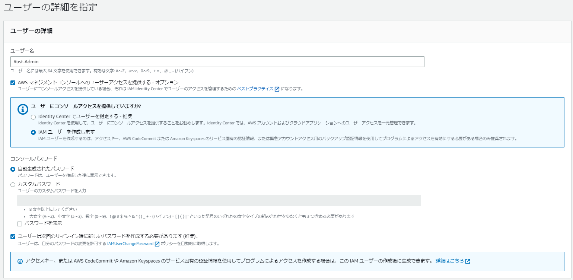This screenshot has height=280, width=573.
Task: Click external link icon beside IAMUserChangePassword
Action: [157, 244]
